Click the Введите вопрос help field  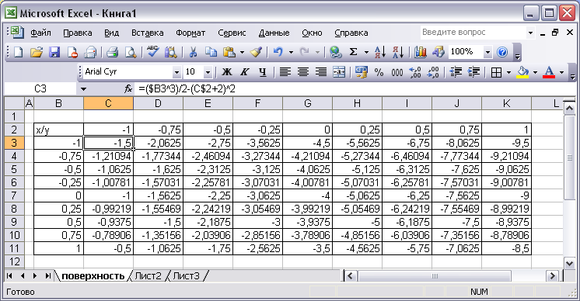tap(473, 33)
